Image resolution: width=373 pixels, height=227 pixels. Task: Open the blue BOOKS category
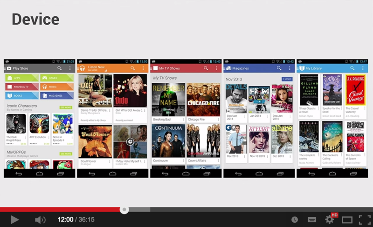21,95
